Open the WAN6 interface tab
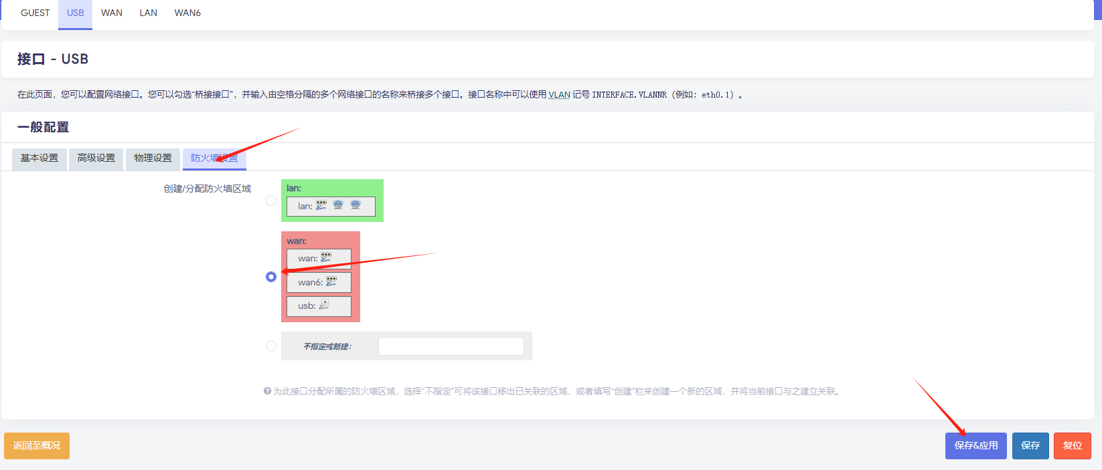Image resolution: width=1102 pixels, height=470 pixels. pyautogui.click(x=187, y=13)
